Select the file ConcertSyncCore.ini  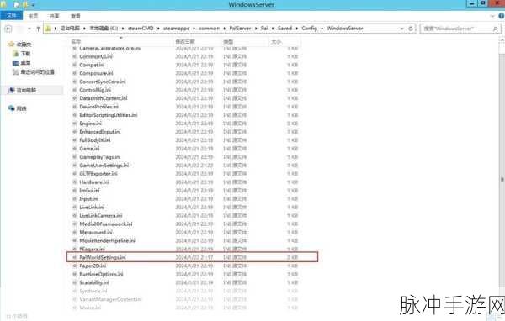click(x=103, y=82)
